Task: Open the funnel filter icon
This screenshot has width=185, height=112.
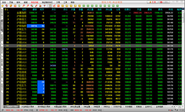Action: click(x=44, y=6)
